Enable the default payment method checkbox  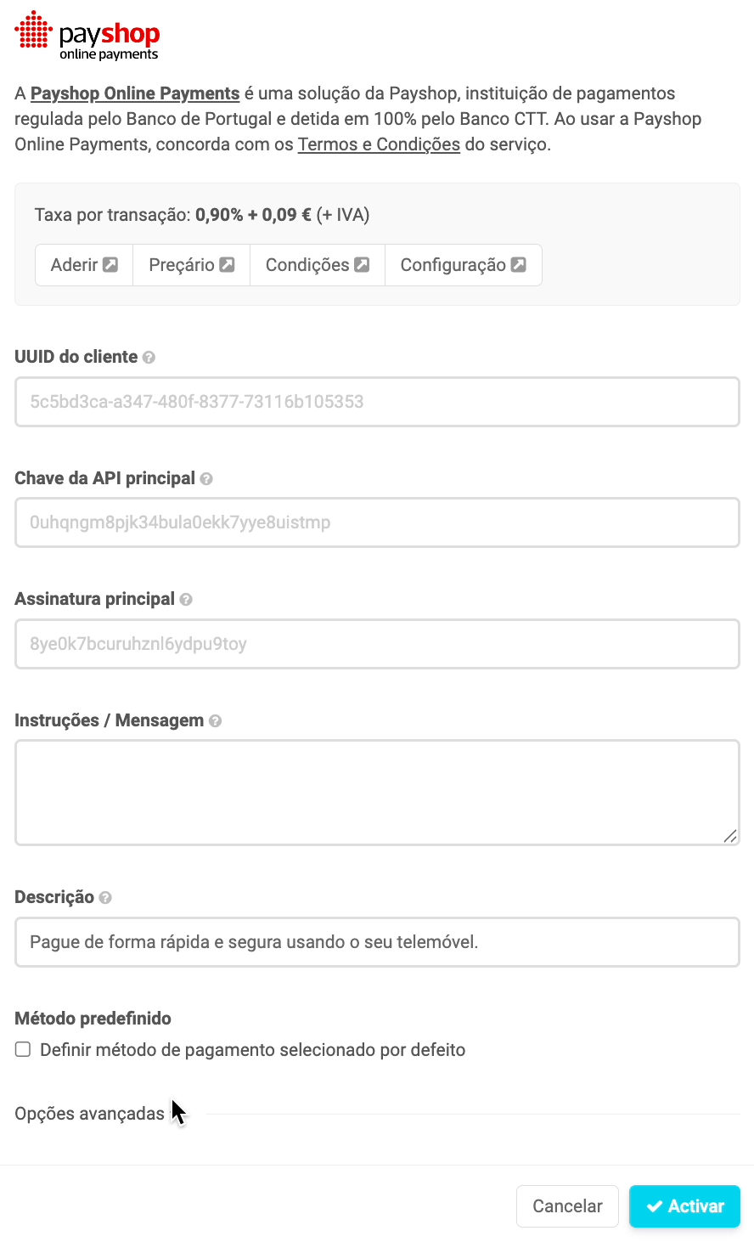point(23,1050)
